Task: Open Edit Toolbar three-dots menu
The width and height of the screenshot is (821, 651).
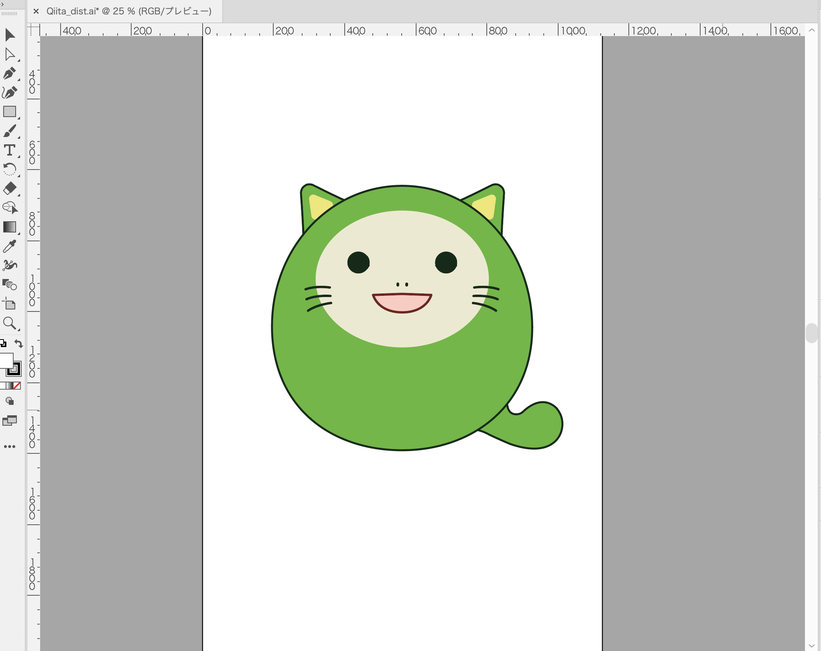Action: (x=10, y=447)
